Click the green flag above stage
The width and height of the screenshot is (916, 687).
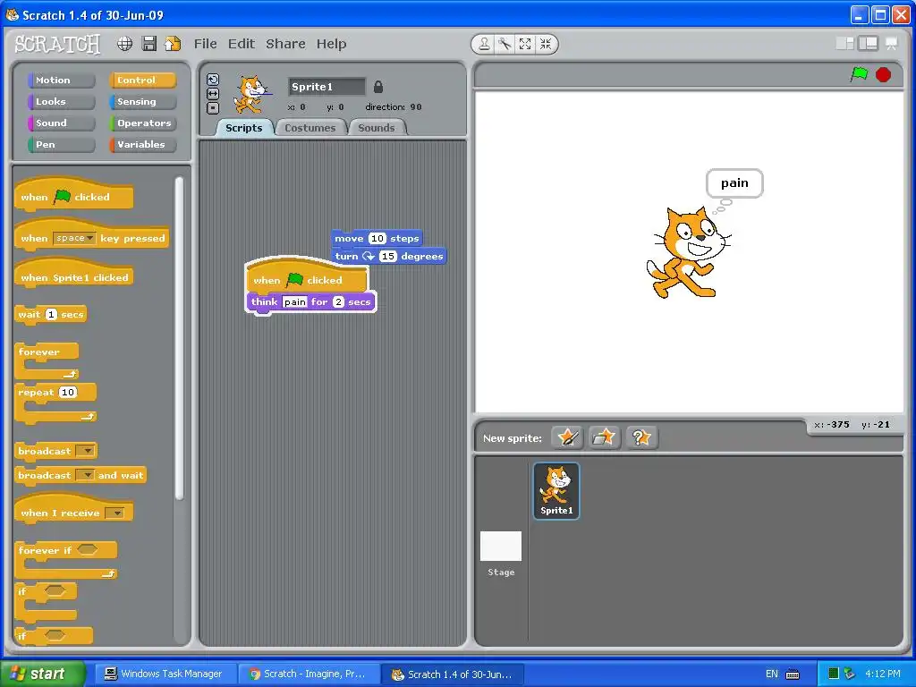tap(859, 74)
